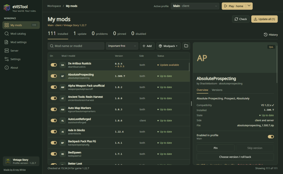This screenshot has height=174, width=283.
Task: Pin the AbsoluteProspecting mod
Action: 215,148
